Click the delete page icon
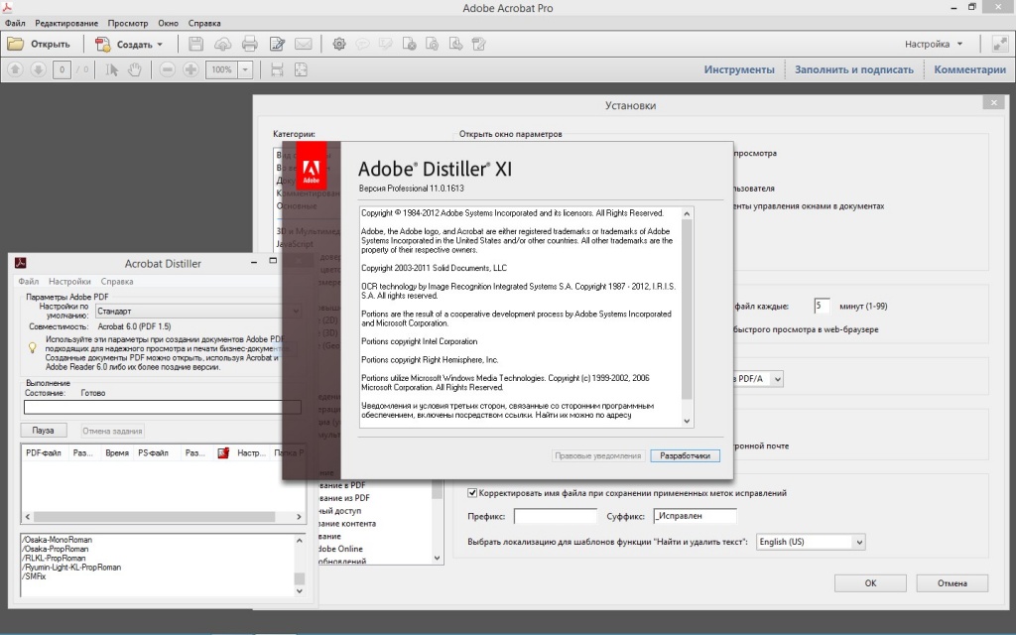 (x=409, y=44)
